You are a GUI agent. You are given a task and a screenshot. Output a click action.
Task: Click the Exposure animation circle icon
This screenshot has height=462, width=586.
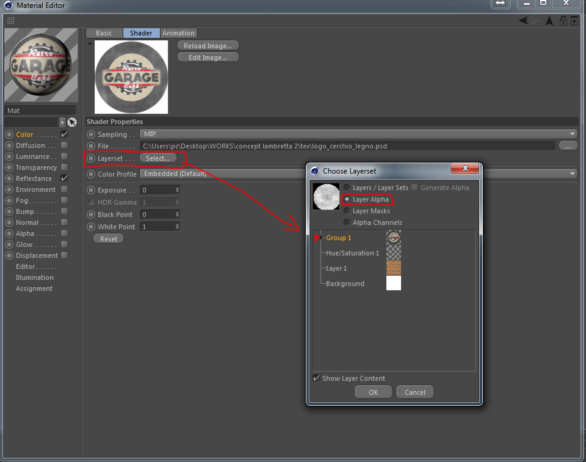[x=91, y=190]
